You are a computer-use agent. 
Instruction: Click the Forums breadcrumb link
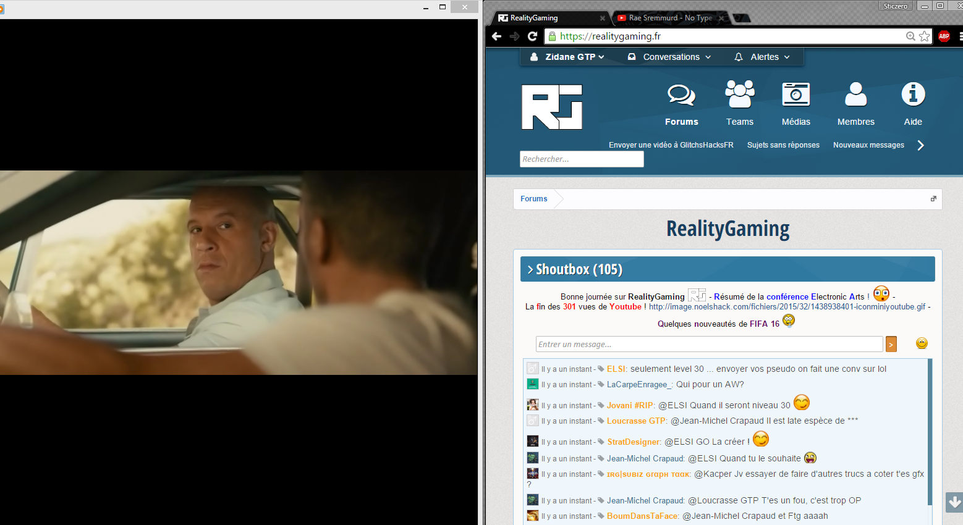pos(534,199)
